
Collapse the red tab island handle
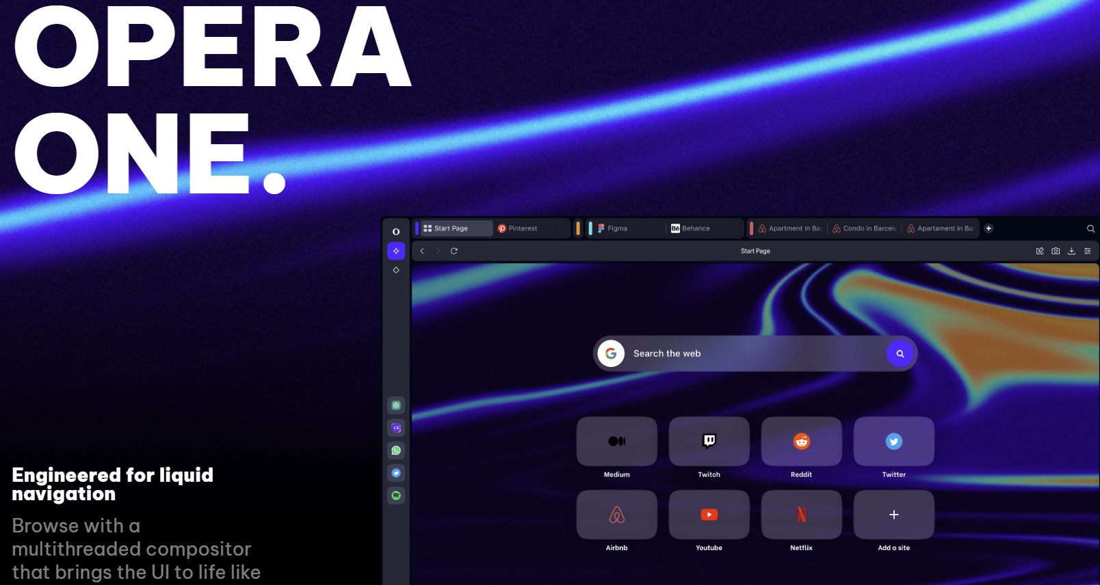pyautogui.click(x=751, y=228)
